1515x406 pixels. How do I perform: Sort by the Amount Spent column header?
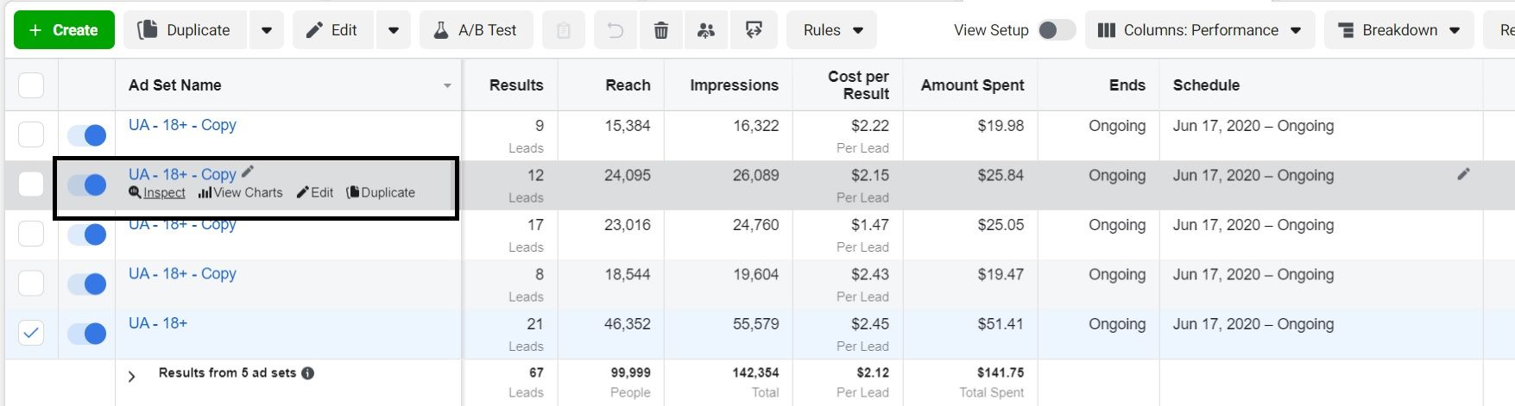click(x=972, y=85)
